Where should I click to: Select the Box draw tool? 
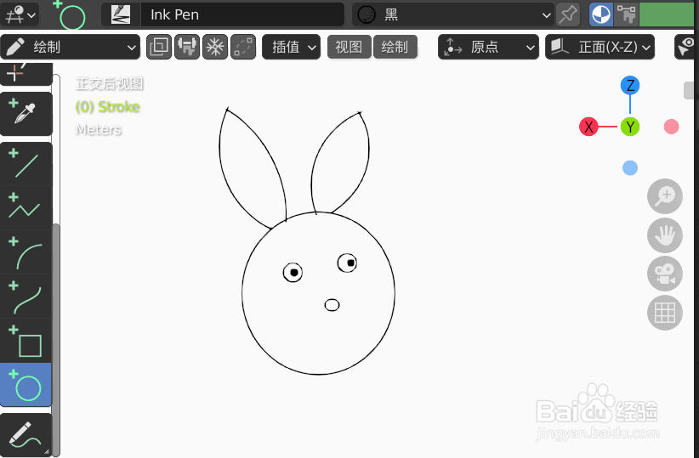(26, 341)
